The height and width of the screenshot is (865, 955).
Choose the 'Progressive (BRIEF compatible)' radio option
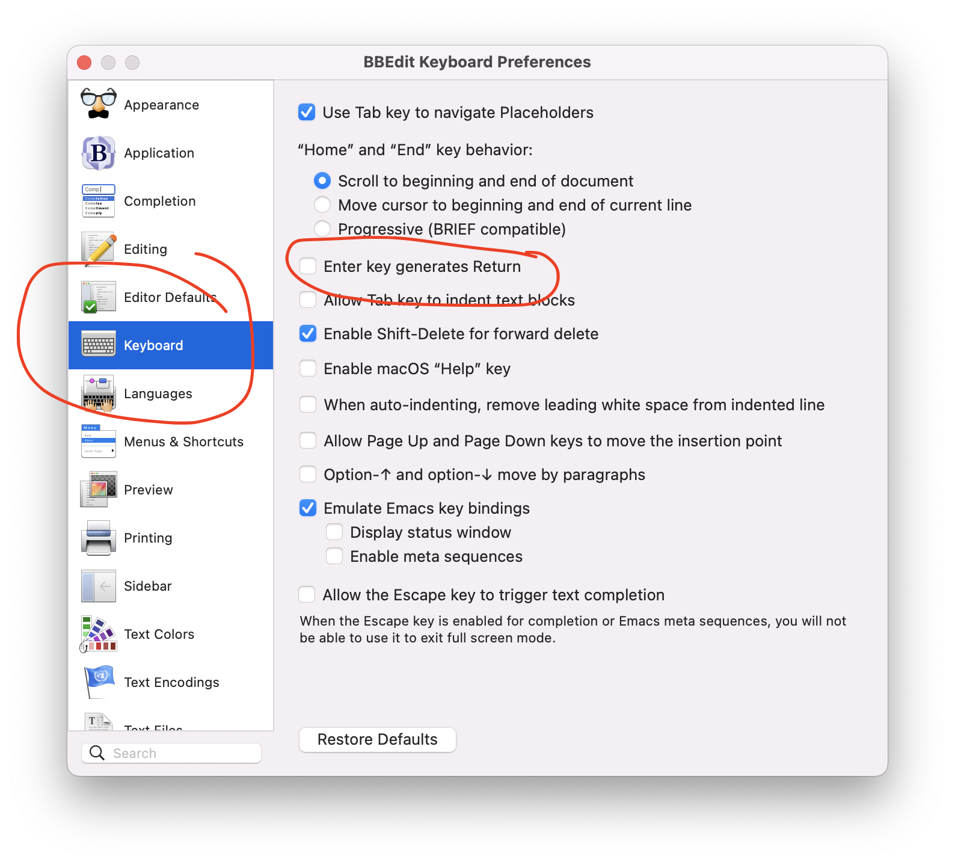point(322,229)
